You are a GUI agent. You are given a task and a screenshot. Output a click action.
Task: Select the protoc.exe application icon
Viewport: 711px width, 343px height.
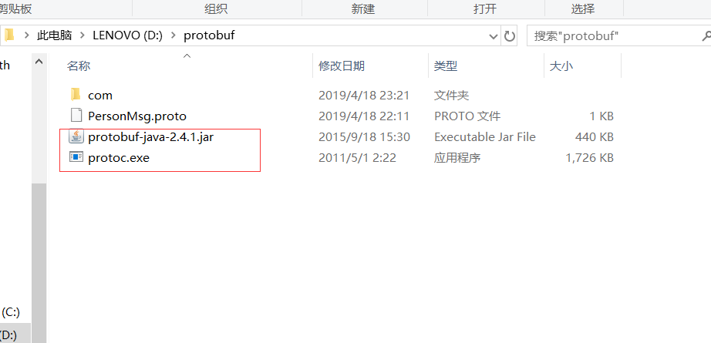pyautogui.click(x=76, y=157)
